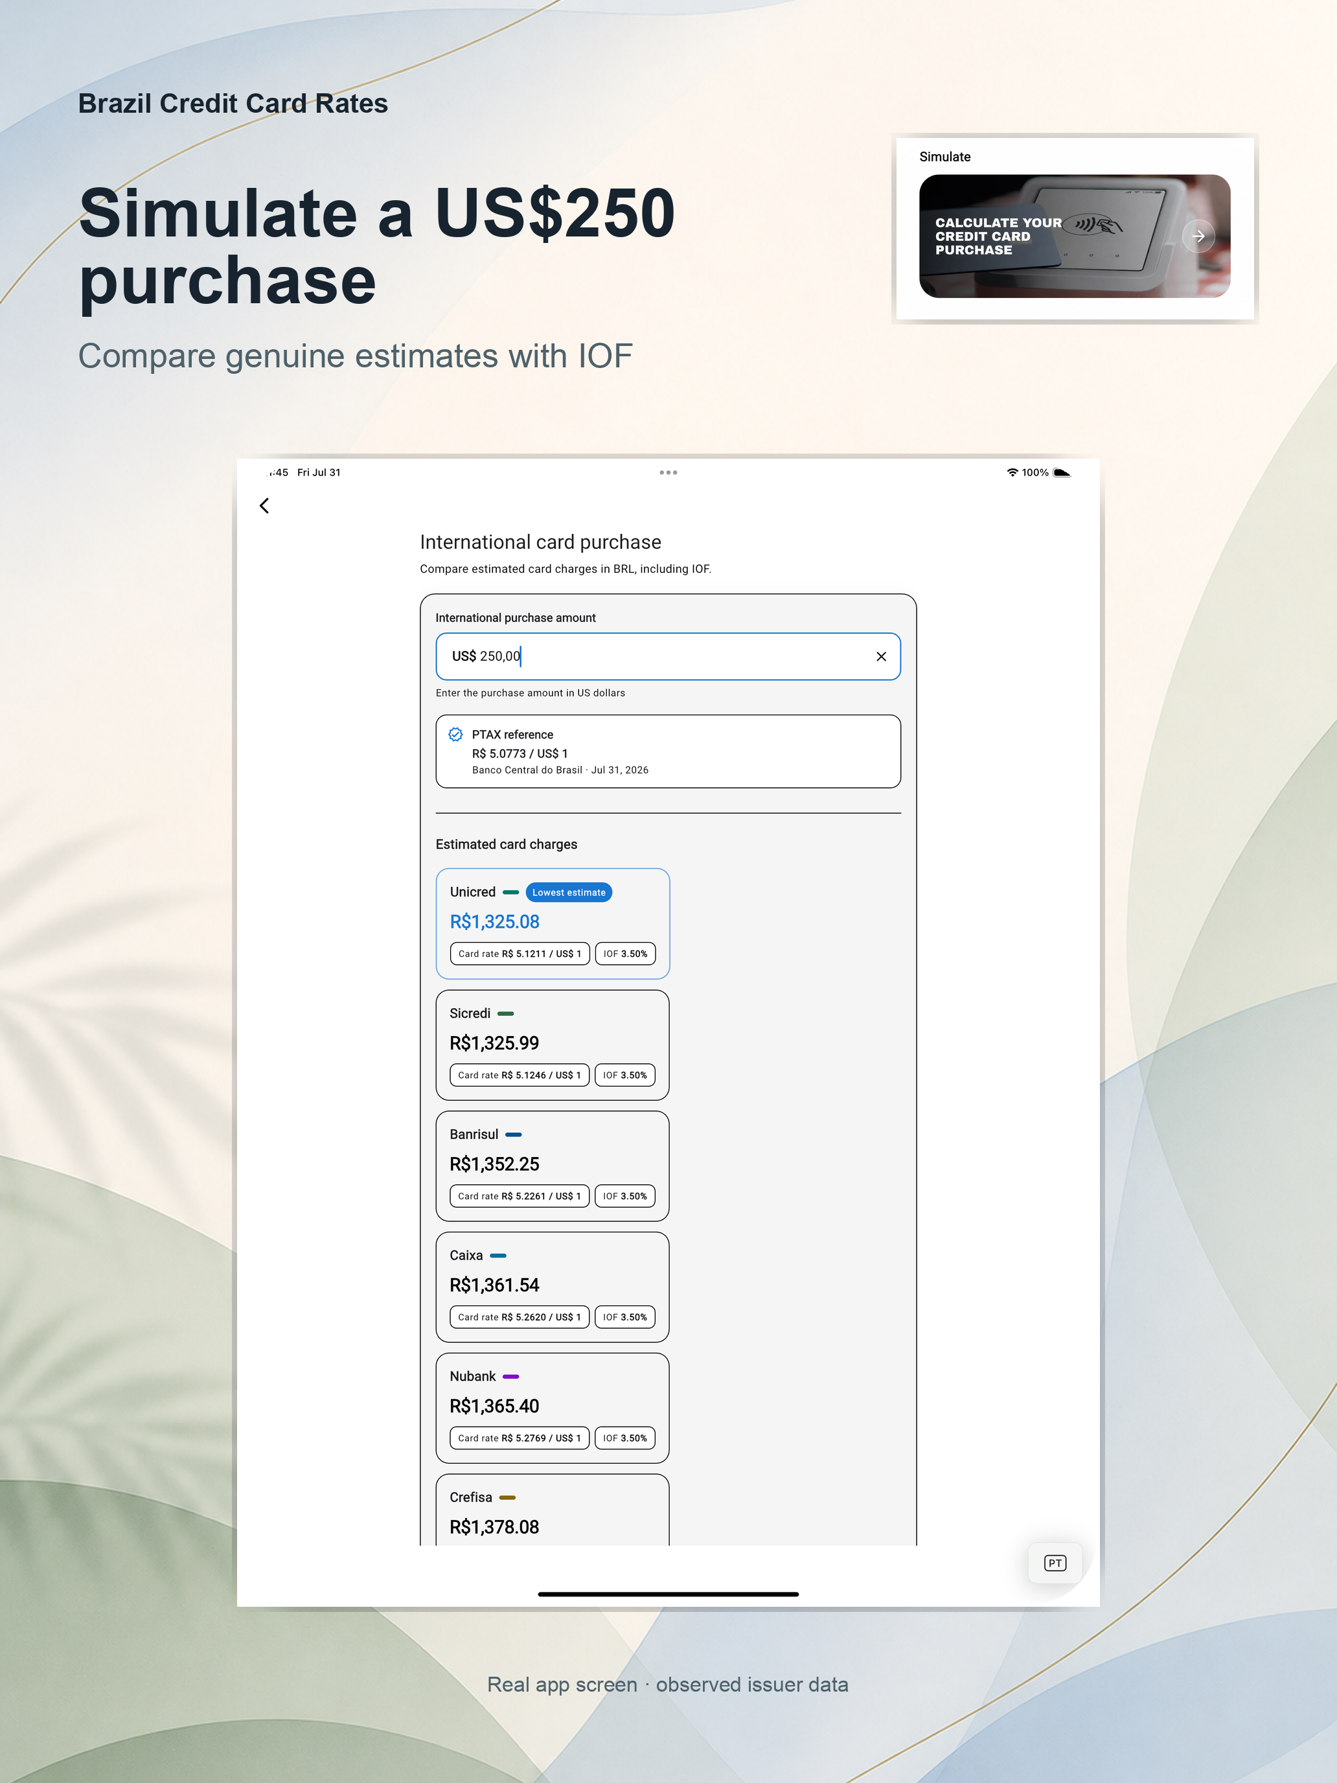Click Nubank IOF 3.50% chip
Image resolution: width=1337 pixels, height=1783 pixels.
[625, 1438]
